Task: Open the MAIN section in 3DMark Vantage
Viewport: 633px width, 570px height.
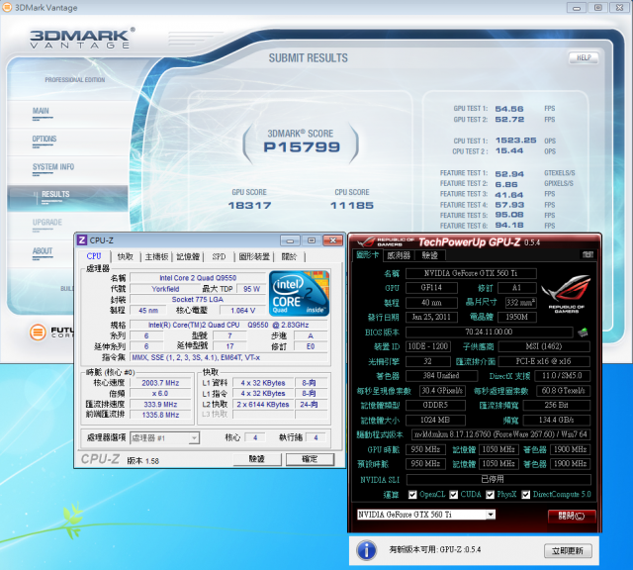Action: pyautogui.click(x=41, y=111)
